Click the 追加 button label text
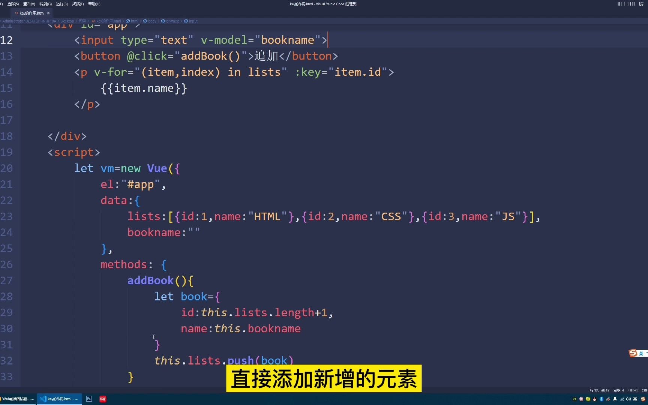Screen dimensions: 648x405 267,56
